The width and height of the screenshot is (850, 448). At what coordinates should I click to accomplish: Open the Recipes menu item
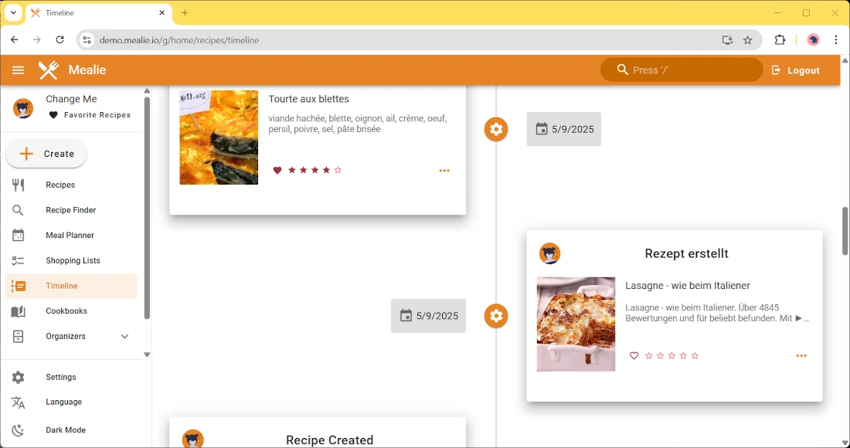pos(71,185)
